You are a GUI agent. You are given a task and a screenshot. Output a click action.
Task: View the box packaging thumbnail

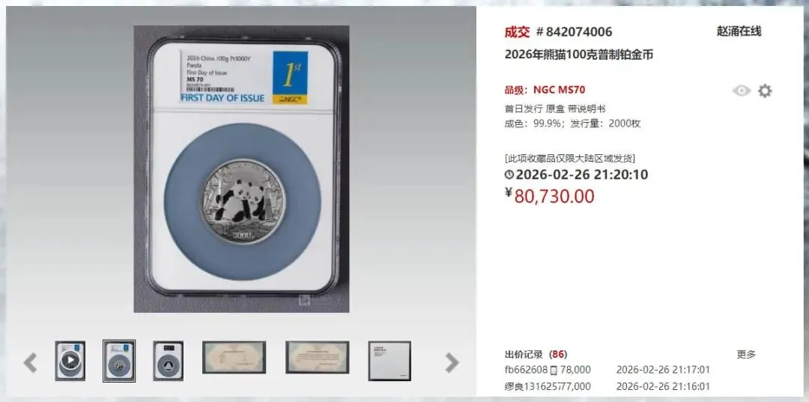coord(390,361)
